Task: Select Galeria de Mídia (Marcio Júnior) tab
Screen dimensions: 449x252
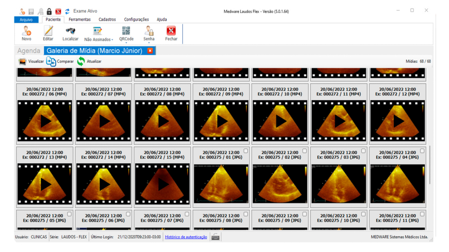Action: 95,51
